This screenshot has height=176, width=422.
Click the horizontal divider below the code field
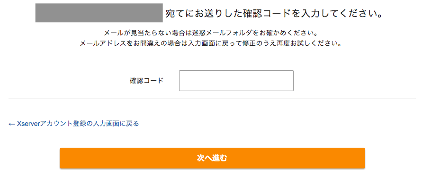coord(212,99)
